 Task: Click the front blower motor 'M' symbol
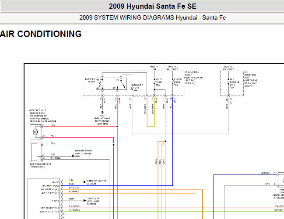35,132
